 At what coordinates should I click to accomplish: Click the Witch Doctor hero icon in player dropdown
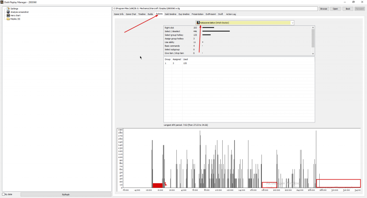tap(198, 23)
